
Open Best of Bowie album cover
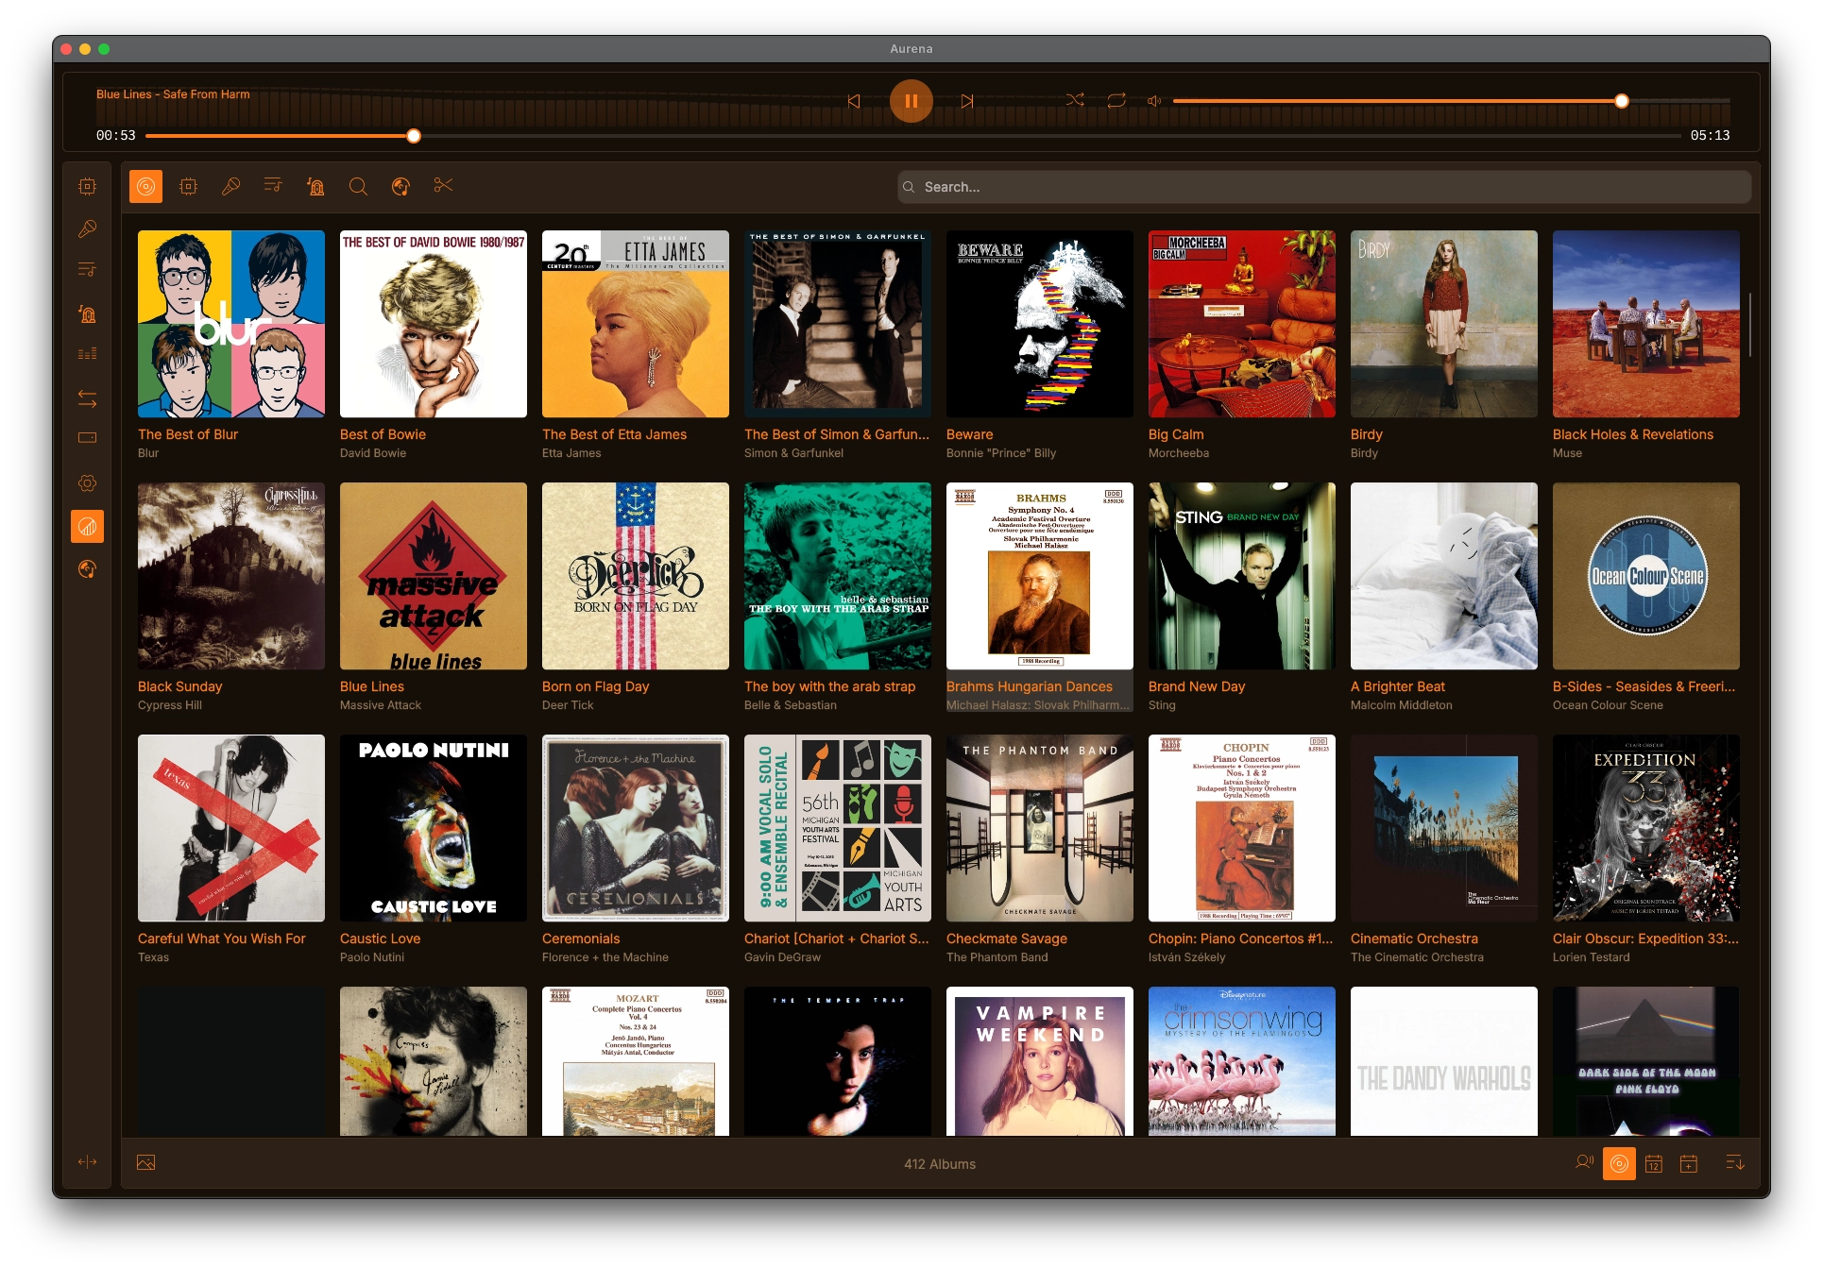pos(434,324)
